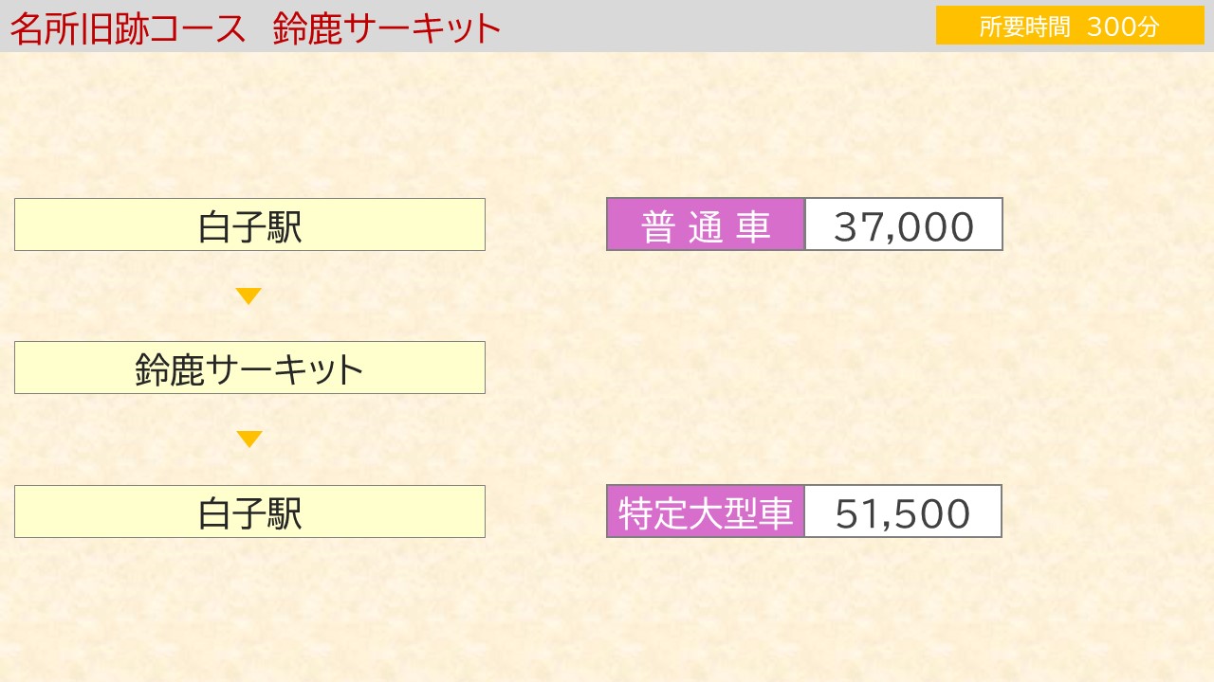This screenshot has height=682, width=1214.
Task: Pick the pink color of 普通車 cell
Action: (x=706, y=224)
